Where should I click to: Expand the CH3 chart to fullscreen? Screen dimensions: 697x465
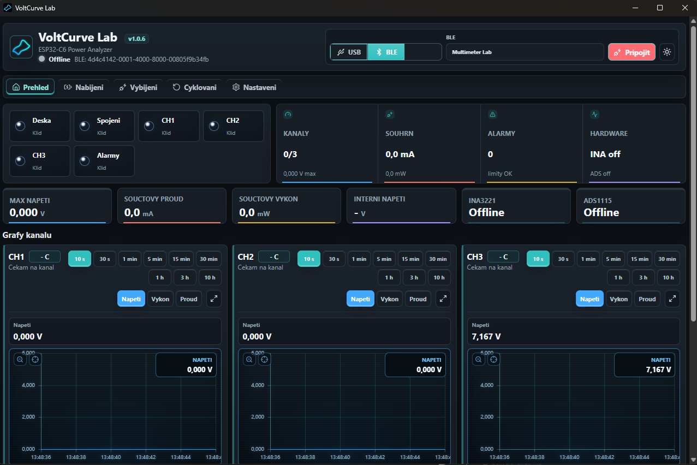672,299
